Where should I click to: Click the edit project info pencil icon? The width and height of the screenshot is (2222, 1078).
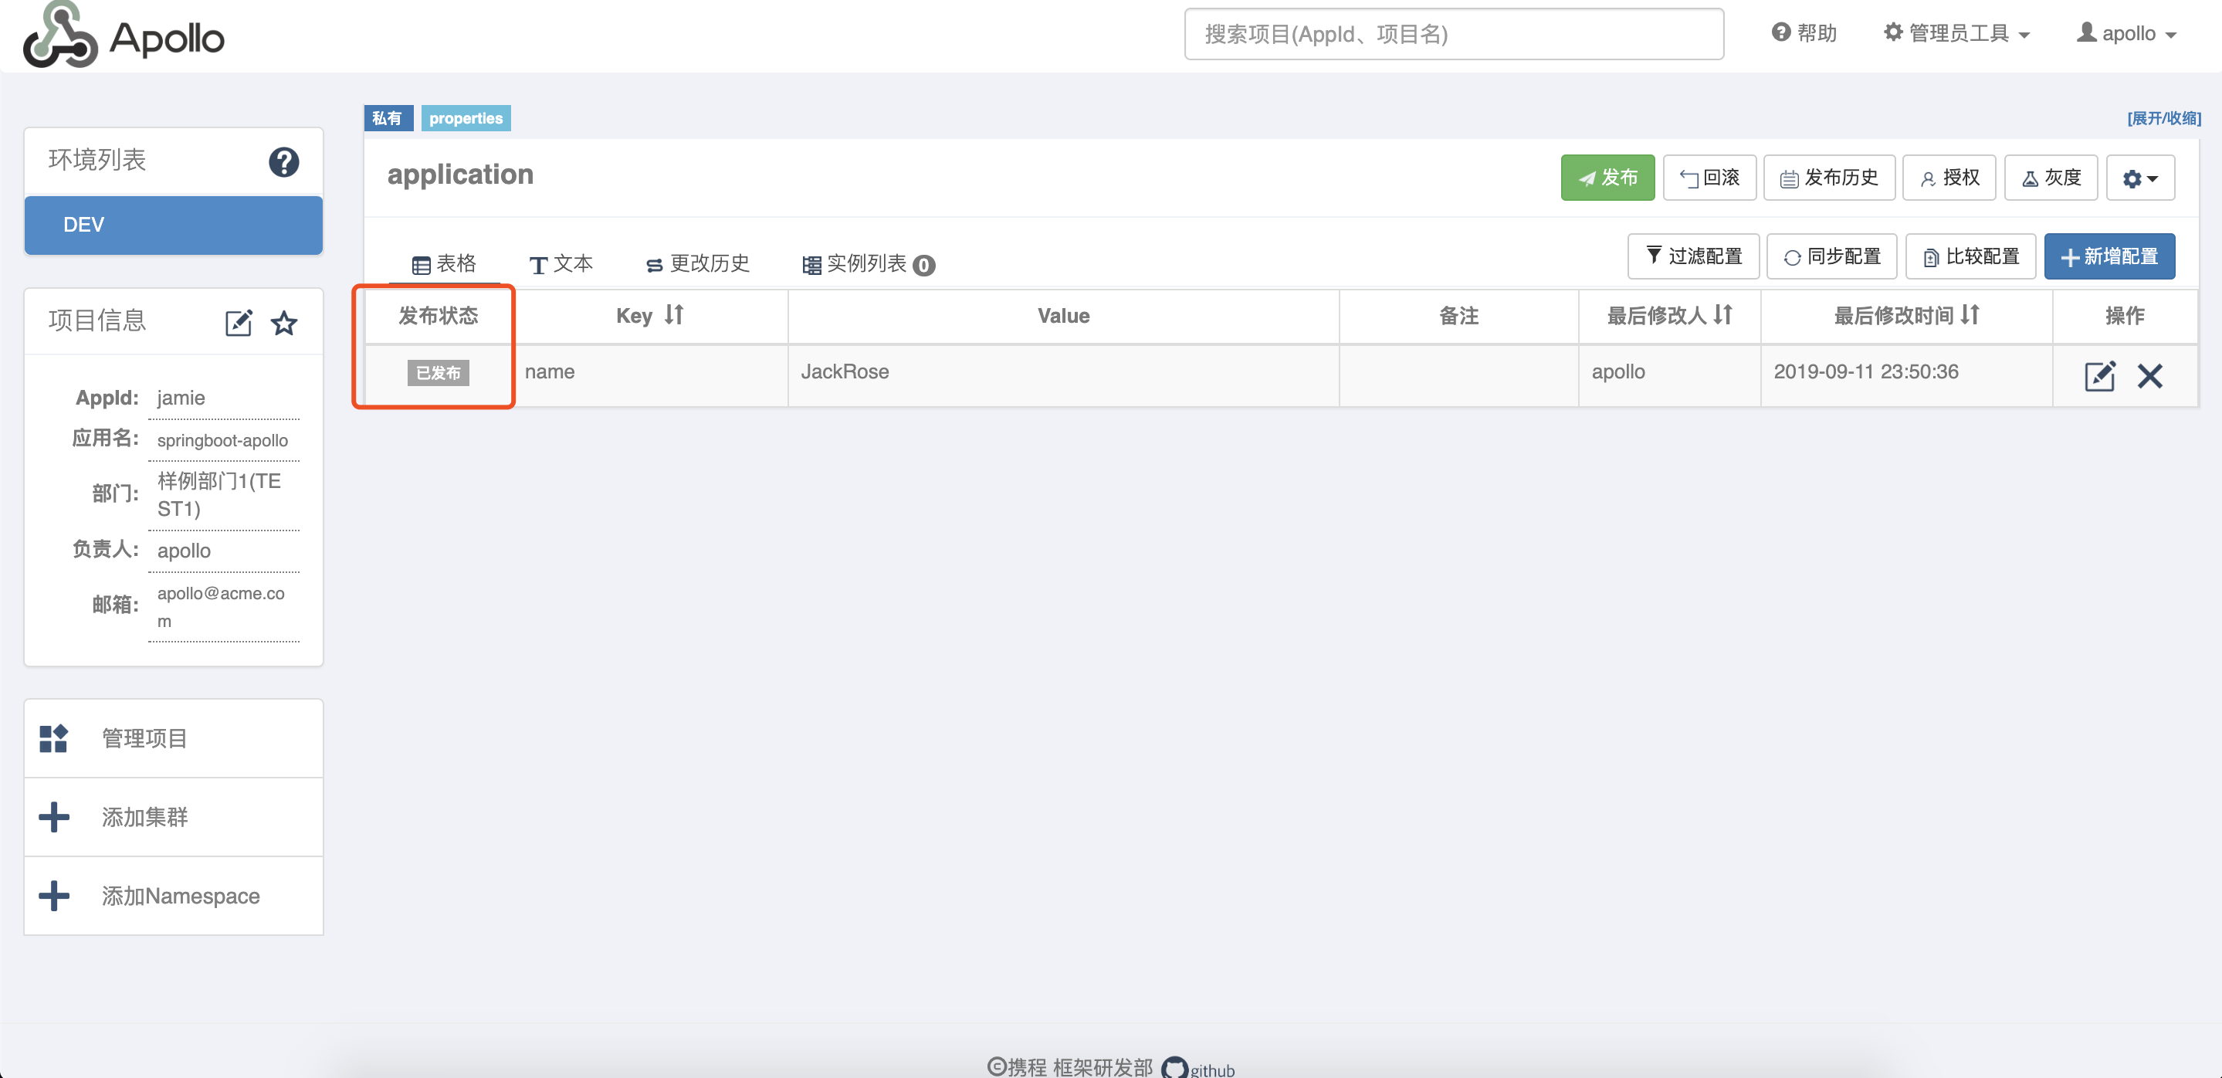(238, 323)
